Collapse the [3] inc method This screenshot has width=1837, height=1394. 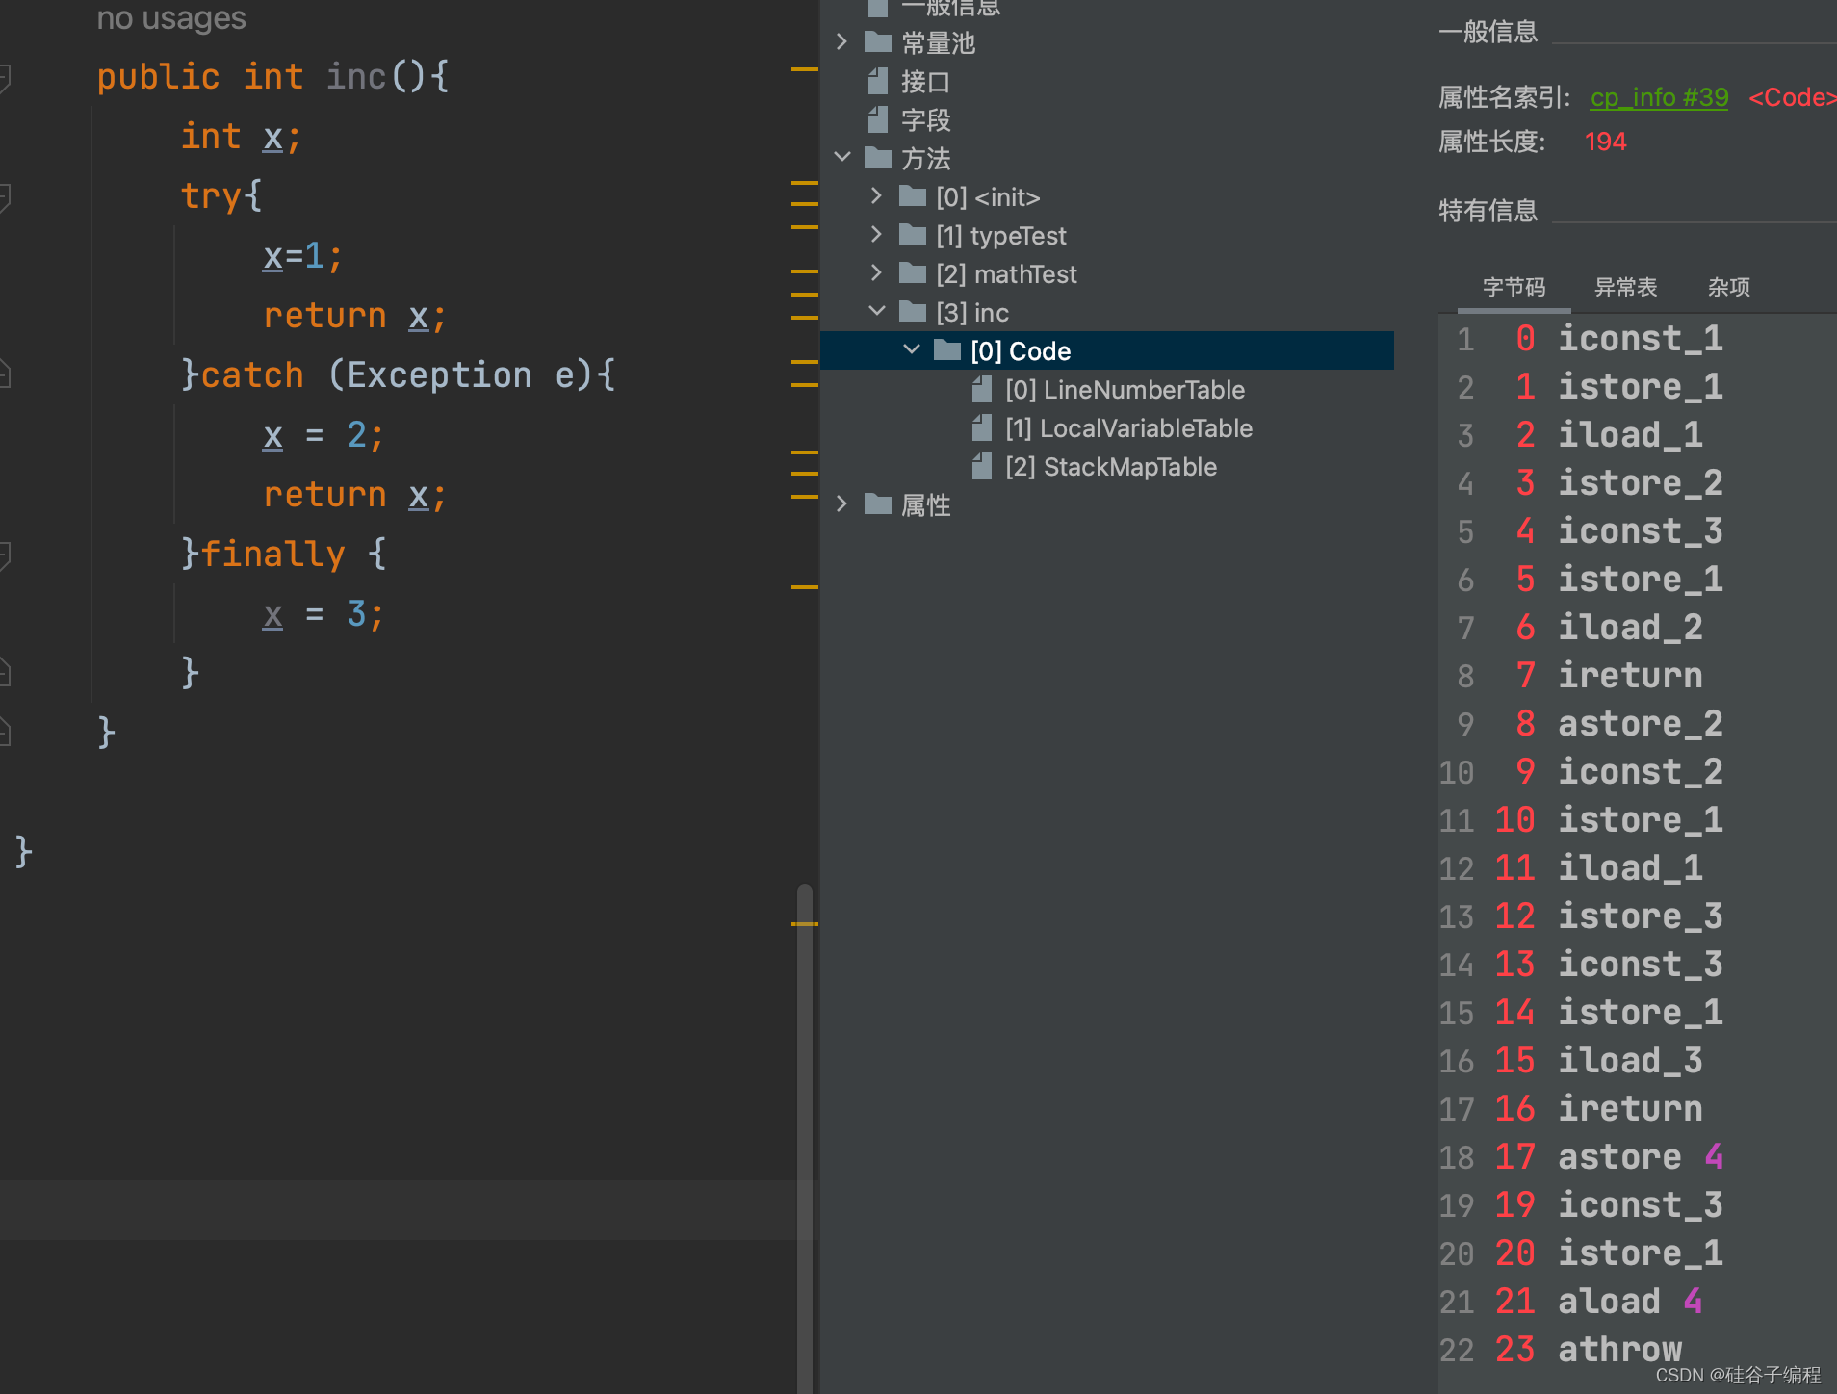[877, 311]
